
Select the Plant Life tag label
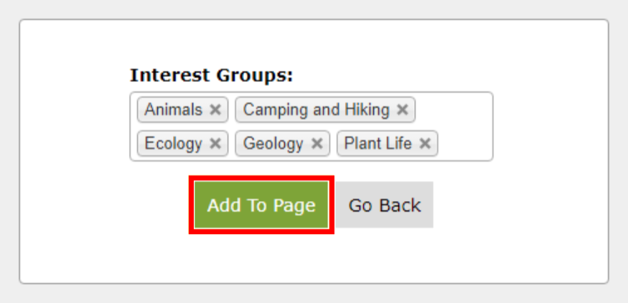pyautogui.click(x=378, y=143)
